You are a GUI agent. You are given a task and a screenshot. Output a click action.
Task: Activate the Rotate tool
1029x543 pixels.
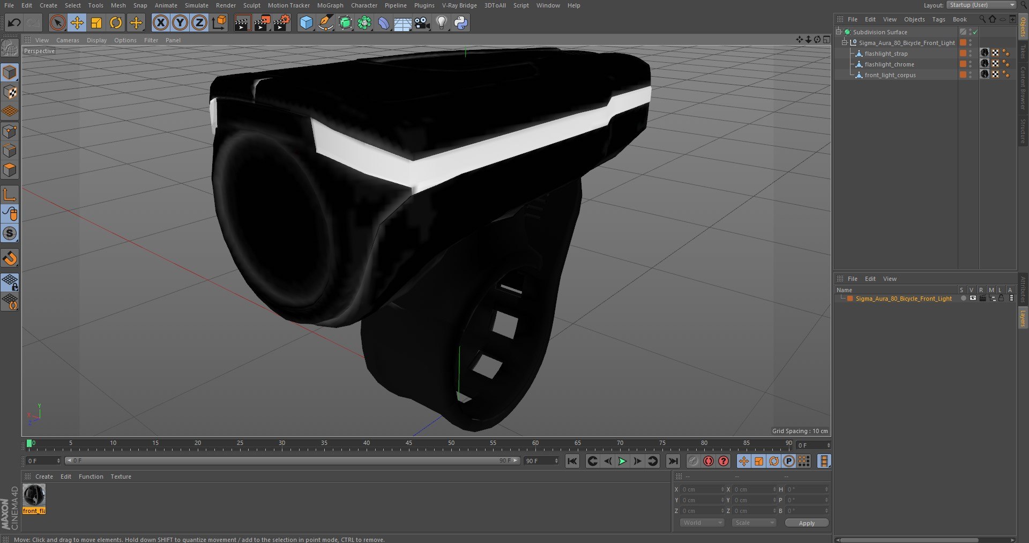pos(115,23)
